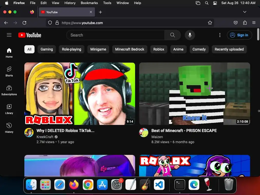Open KreekCraft channel avatar
This screenshot has width=260, height=195.
click(29, 133)
